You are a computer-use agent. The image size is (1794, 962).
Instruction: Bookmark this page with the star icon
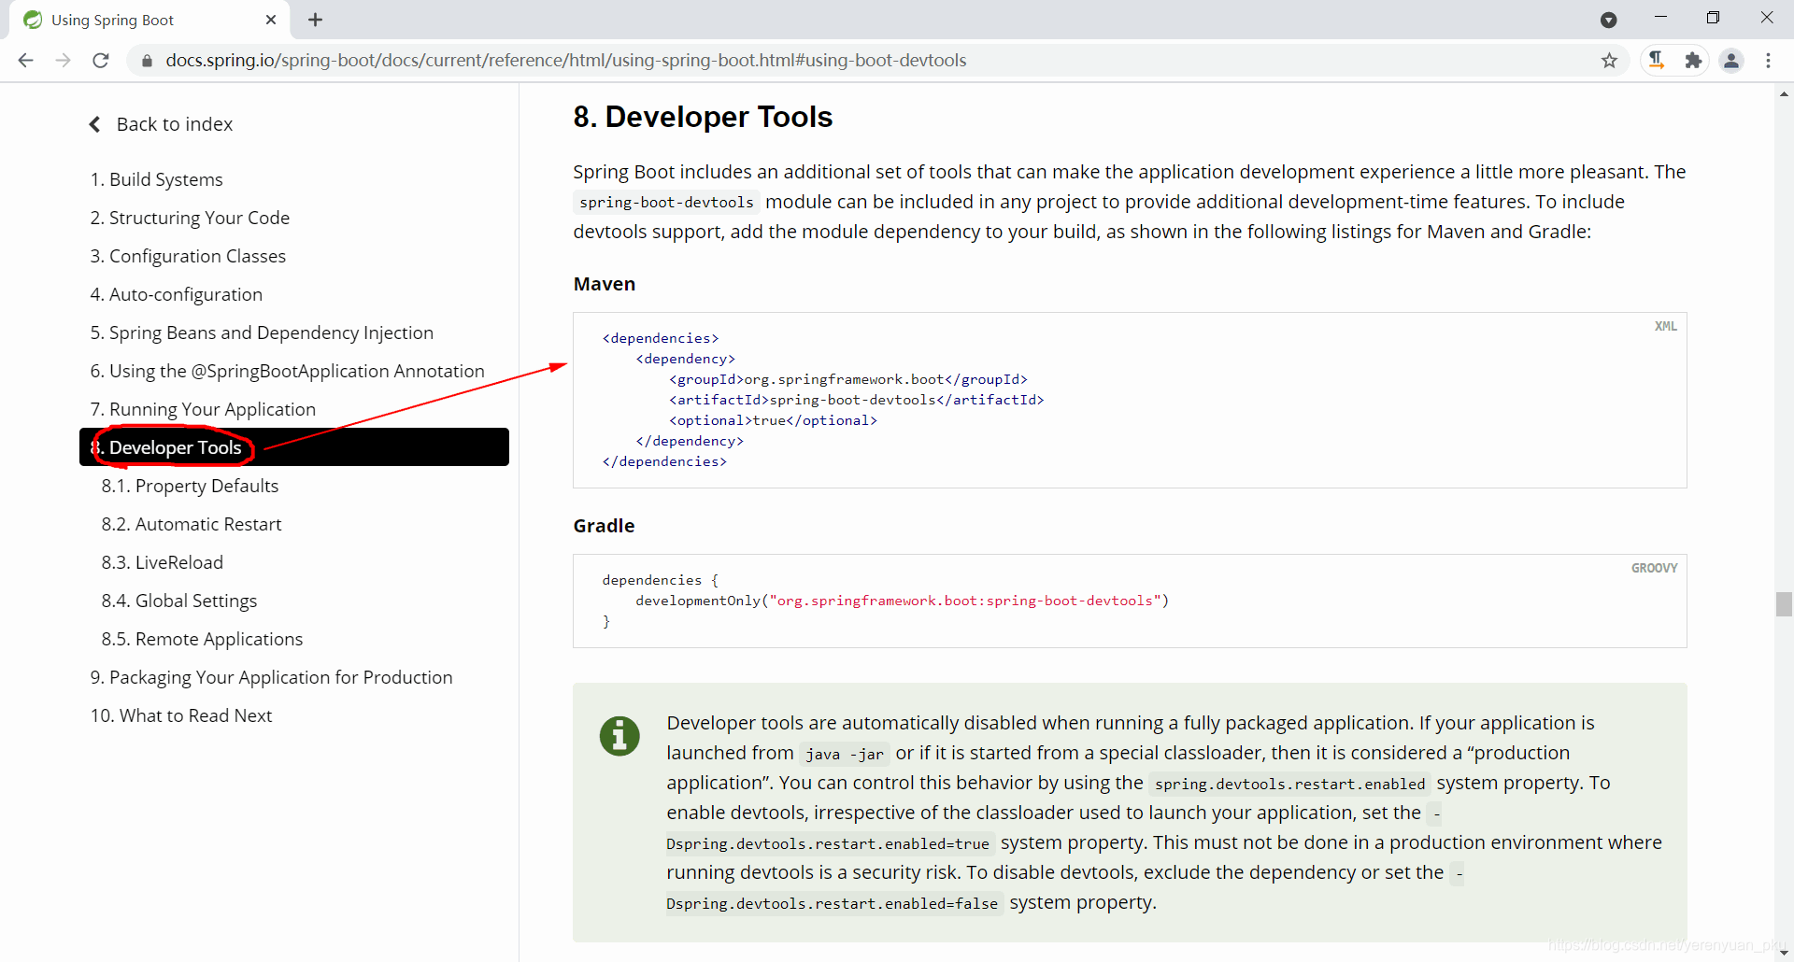(x=1609, y=61)
